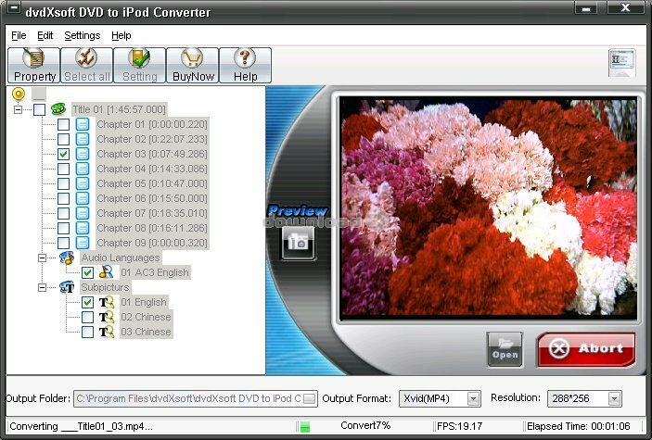This screenshot has width=652, height=440.
Task: Open the Property toolbar button
Action: (34, 65)
